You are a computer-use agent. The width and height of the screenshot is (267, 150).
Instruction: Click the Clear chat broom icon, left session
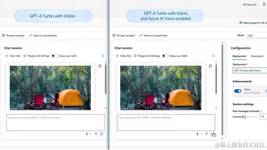coord(7,56)
